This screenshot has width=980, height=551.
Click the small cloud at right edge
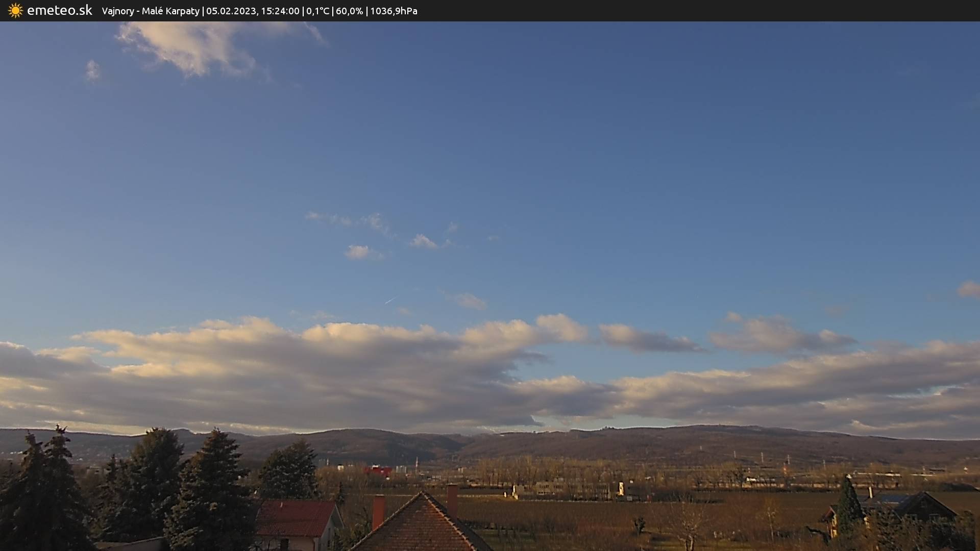pyautogui.click(x=969, y=290)
